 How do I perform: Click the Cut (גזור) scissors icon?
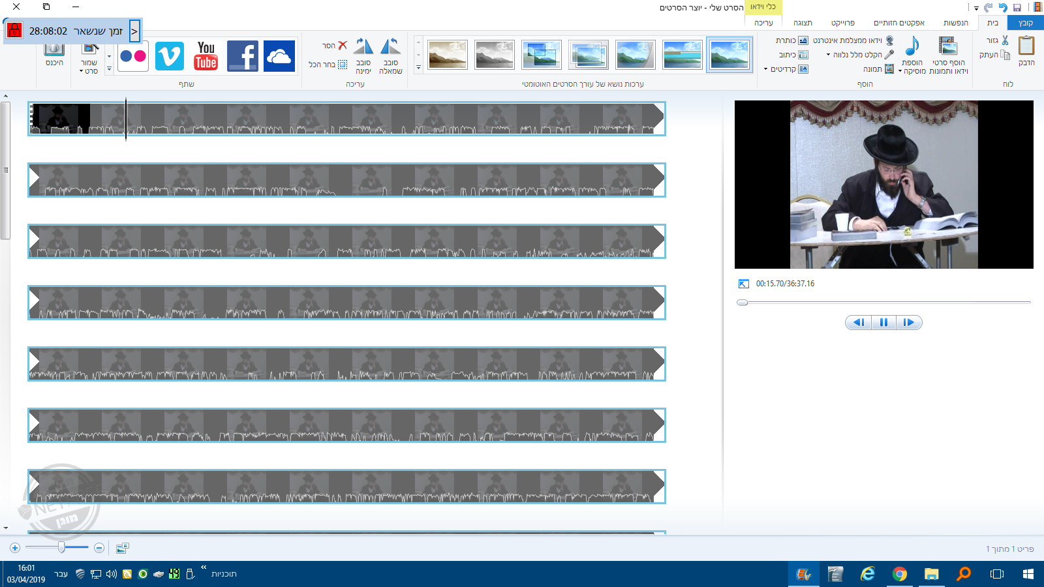click(x=1005, y=40)
